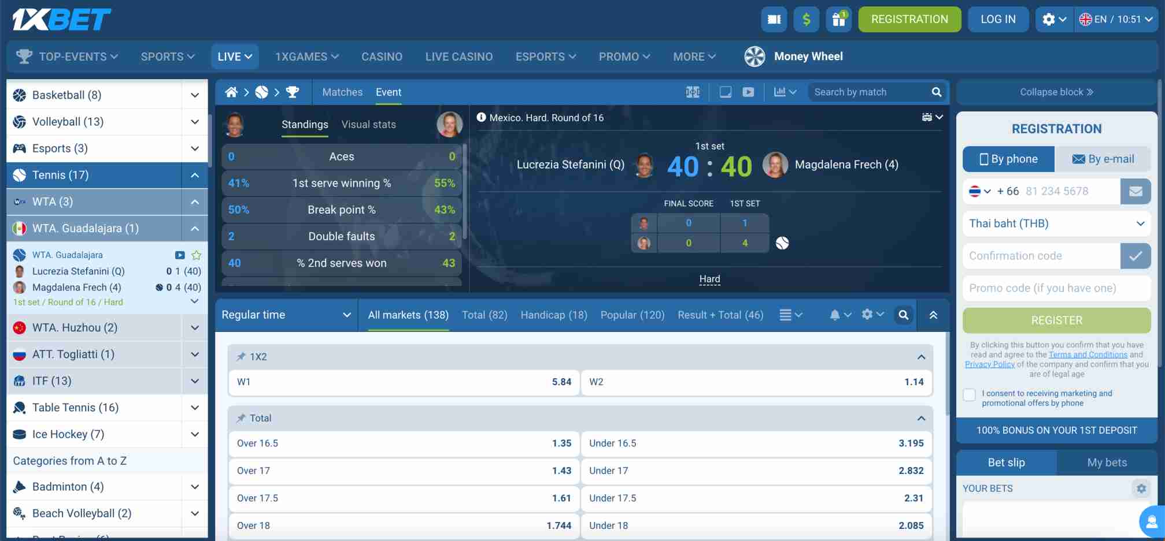Expand the Ice Hockey category

[x=194, y=434]
